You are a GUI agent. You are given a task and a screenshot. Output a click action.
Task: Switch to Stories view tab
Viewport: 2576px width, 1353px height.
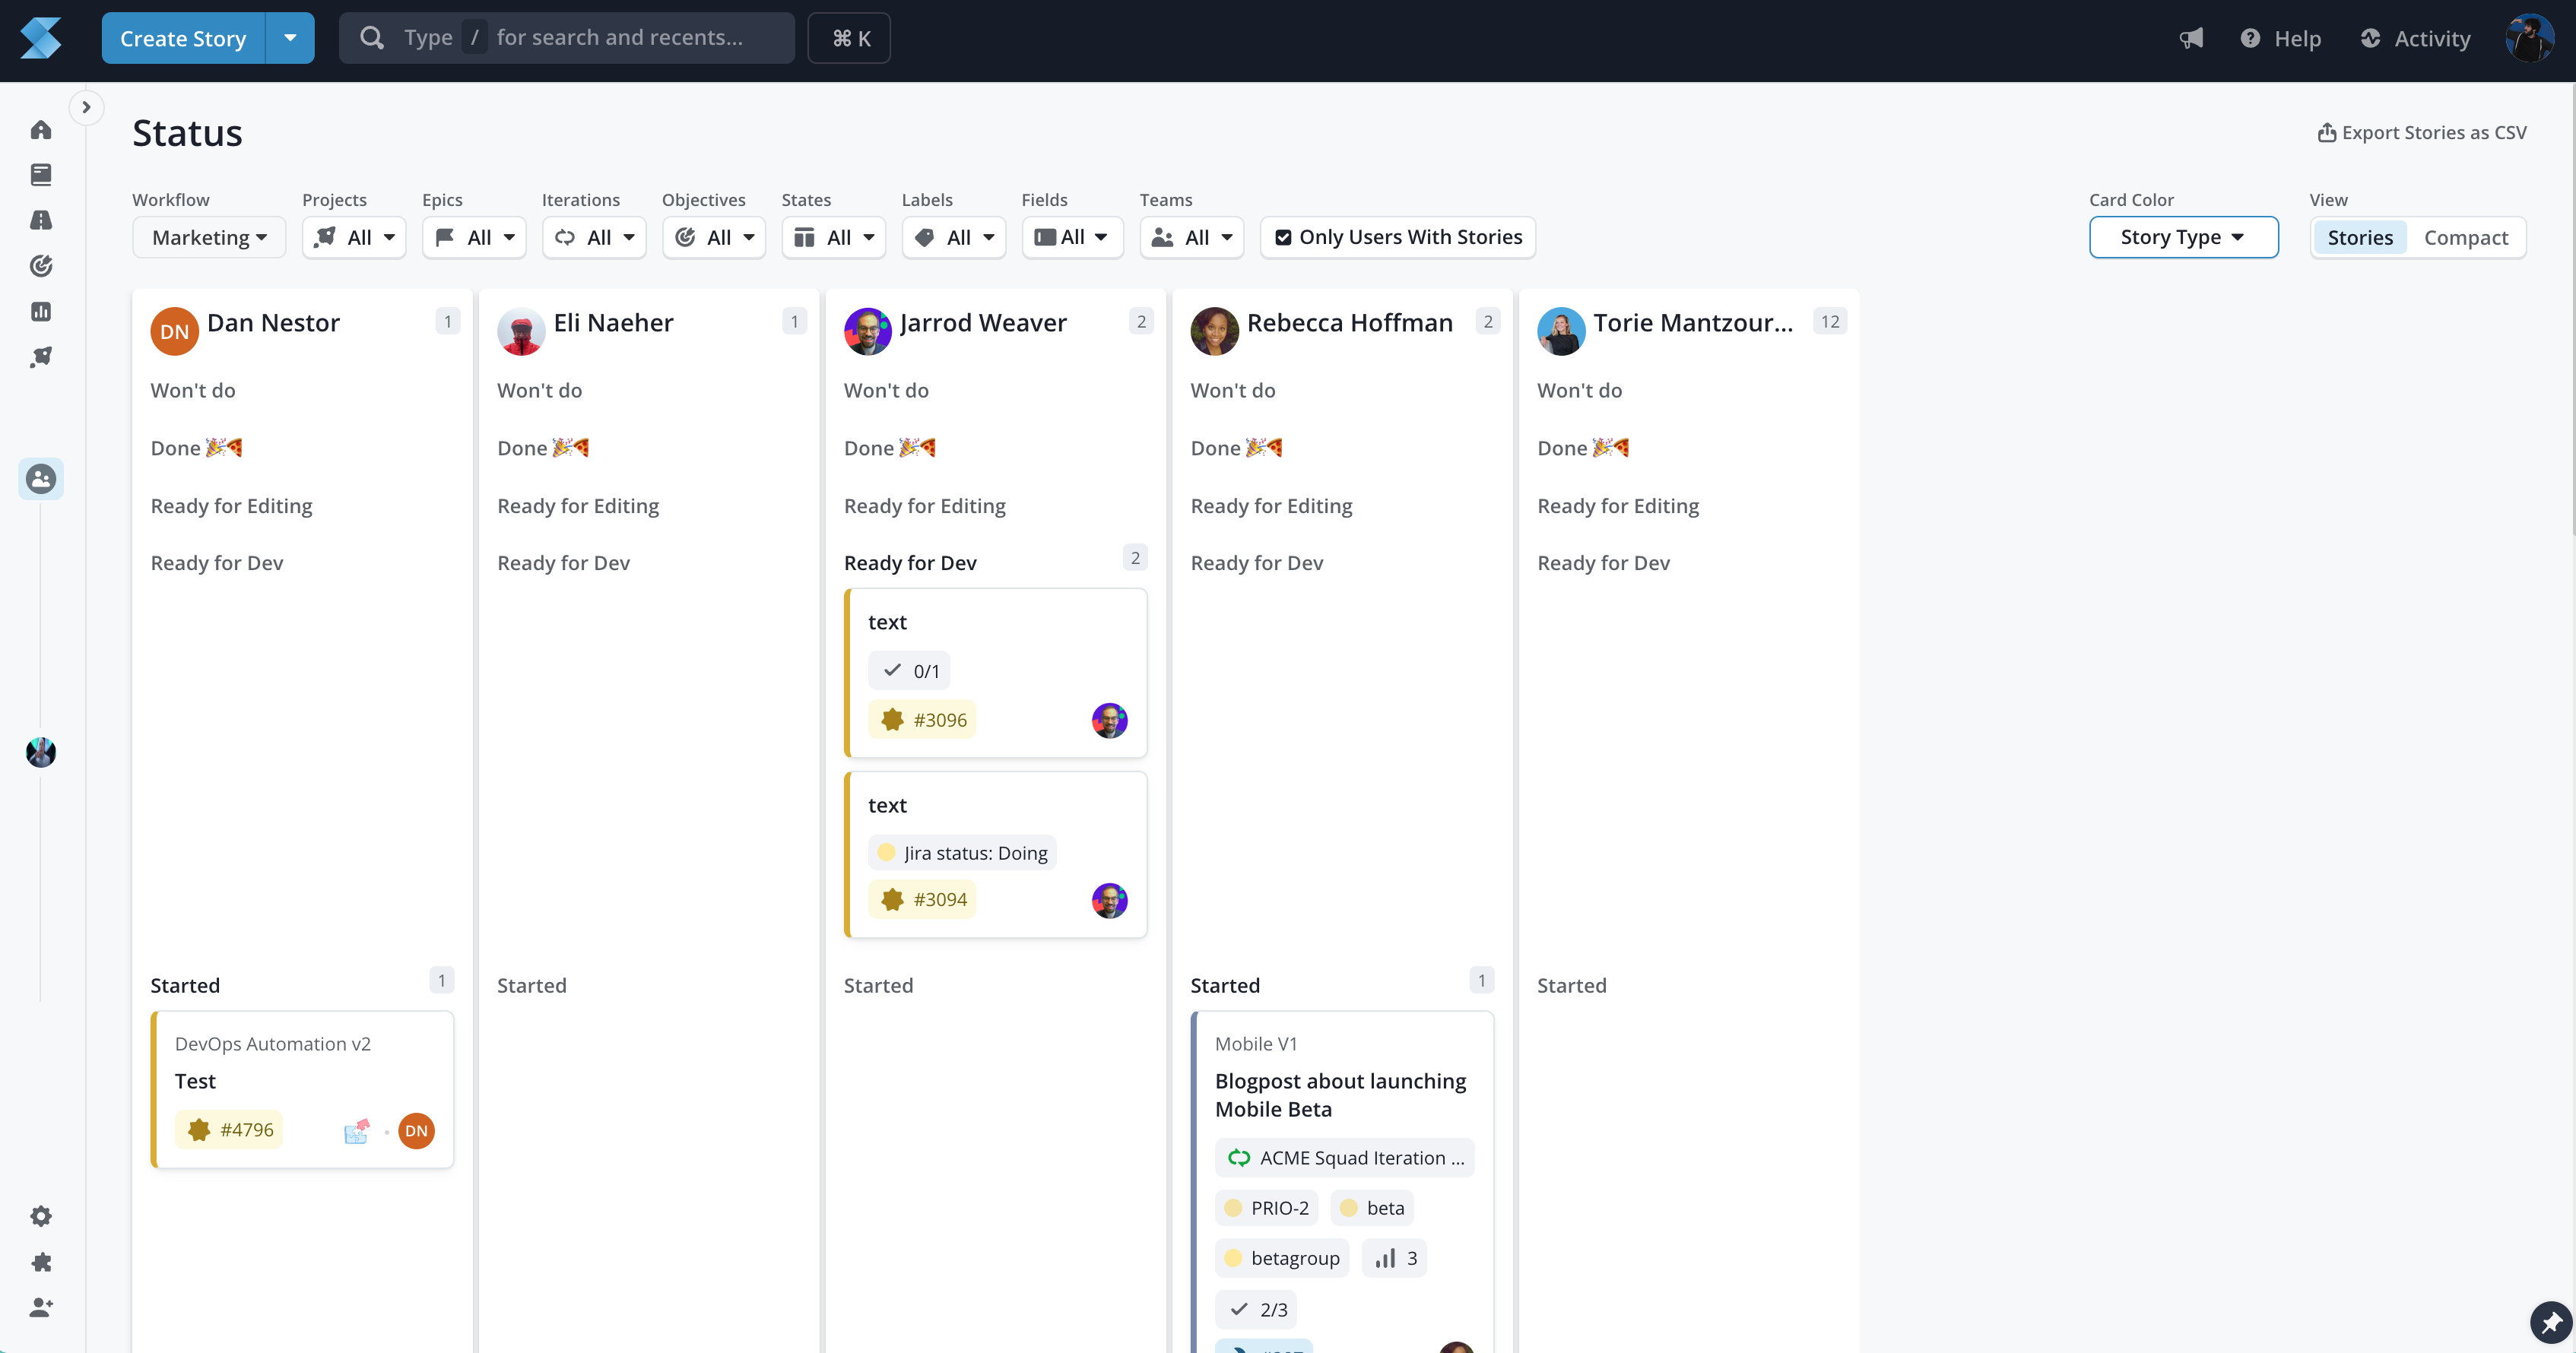point(2362,237)
